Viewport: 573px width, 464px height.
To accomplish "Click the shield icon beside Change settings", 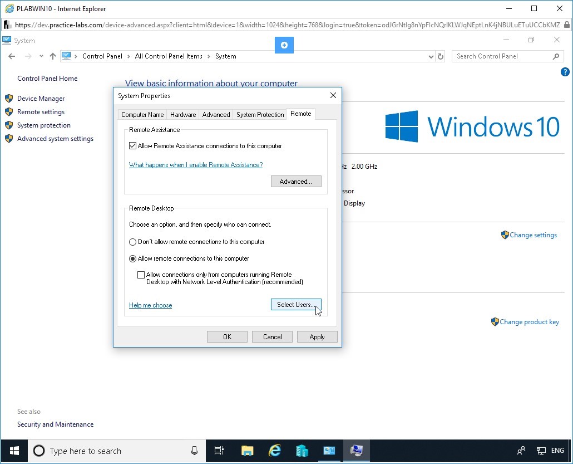I will point(505,235).
